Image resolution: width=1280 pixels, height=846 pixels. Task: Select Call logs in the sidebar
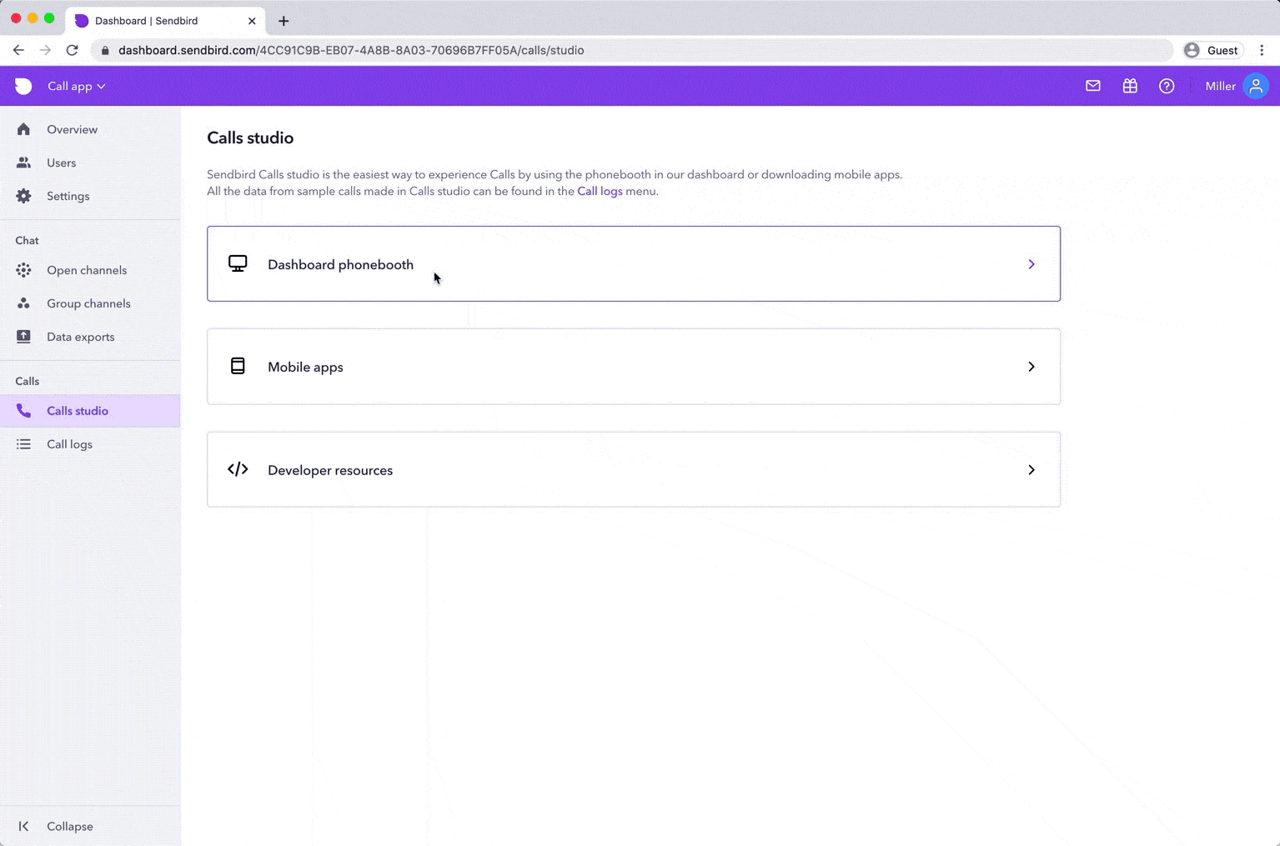pos(69,444)
